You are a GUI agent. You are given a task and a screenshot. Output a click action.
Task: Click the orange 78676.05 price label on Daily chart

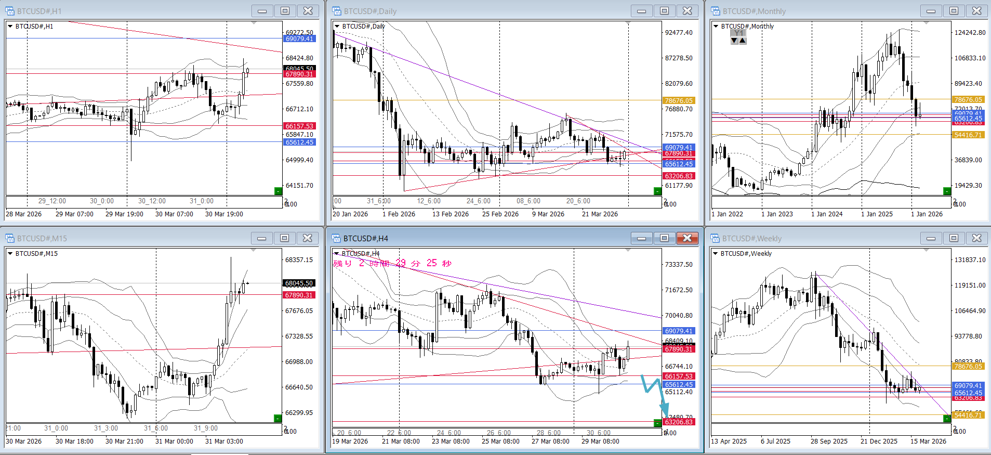click(x=679, y=100)
